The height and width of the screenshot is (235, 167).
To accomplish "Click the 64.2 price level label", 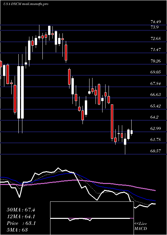I will coord(154,117).
